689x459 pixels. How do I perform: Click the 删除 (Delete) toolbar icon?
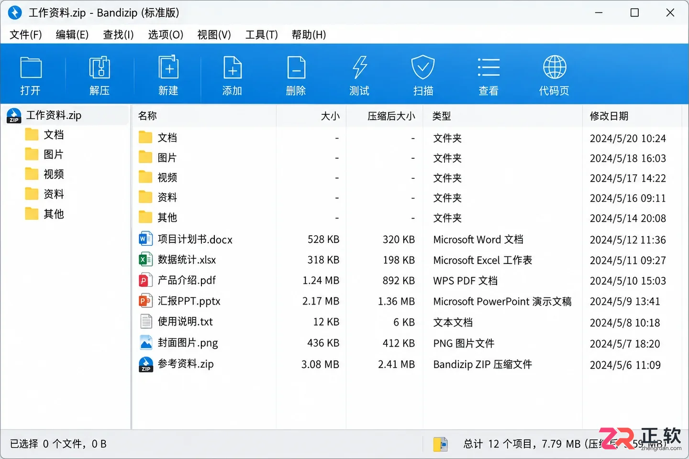(296, 67)
